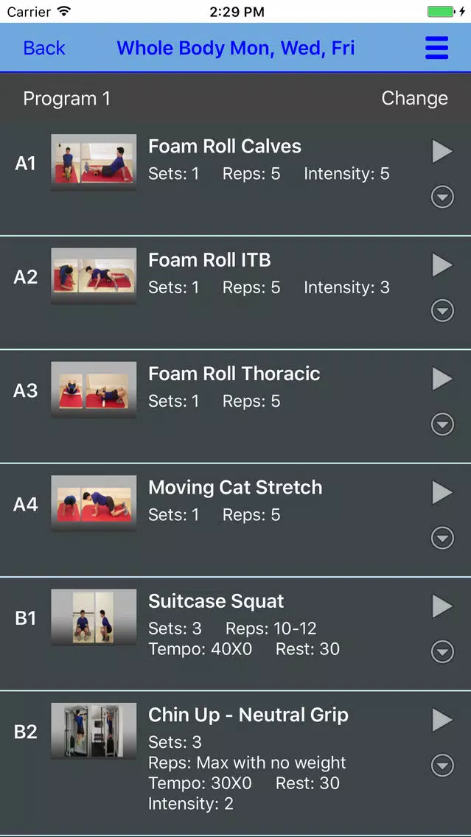Viewport: 471px width, 837px height.
Task: Expand details for Foam Roll Calves
Action: [442, 197]
